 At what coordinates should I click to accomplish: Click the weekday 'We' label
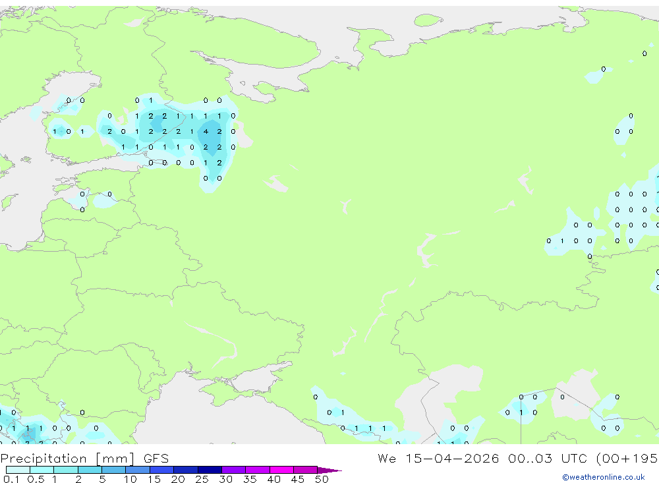[x=387, y=458]
